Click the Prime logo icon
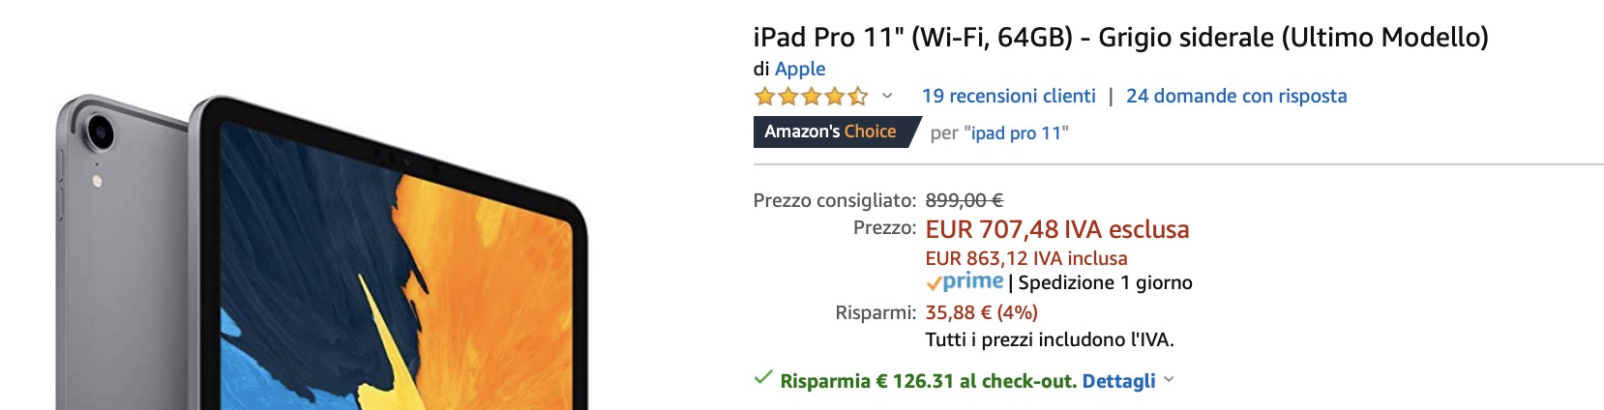The width and height of the screenshot is (1604, 410). [x=965, y=282]
